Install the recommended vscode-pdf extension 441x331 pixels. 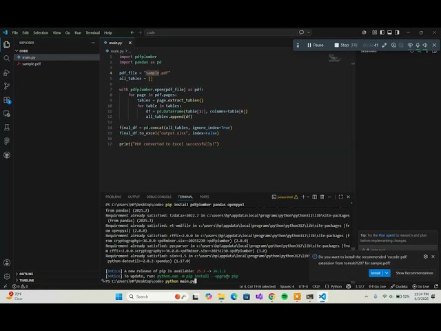[x=376, y=273]
